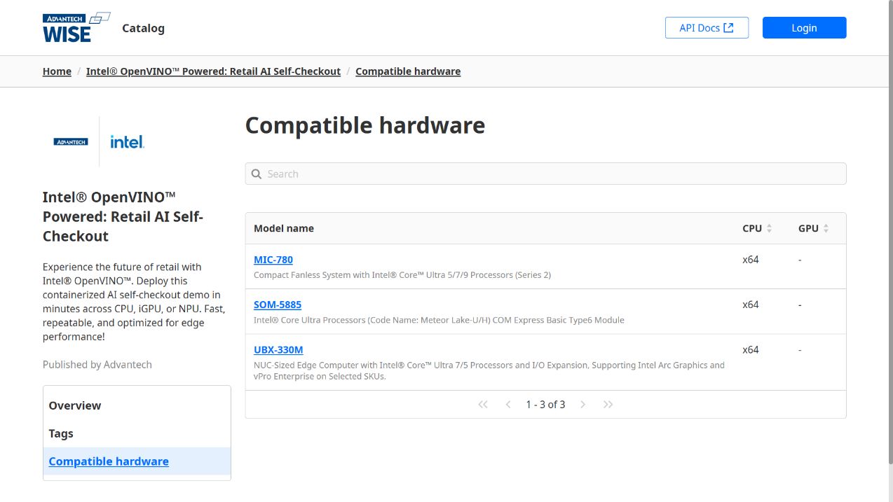Open Retail AI Self-Checkout breadcrumb link
Image resolution: width=893 pixels, height=502 pixels.
point(213,71)
